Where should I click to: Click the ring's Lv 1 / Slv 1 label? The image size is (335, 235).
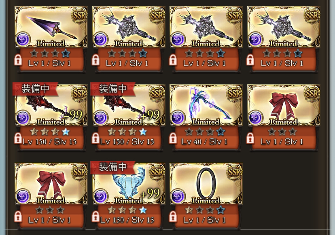(x=204, y=220)
